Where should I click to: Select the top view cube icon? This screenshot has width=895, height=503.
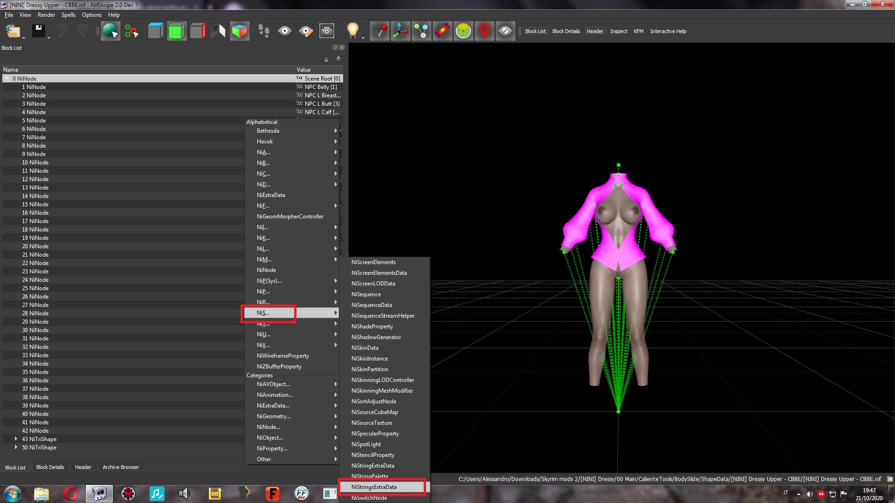click(x=155, y=31)
